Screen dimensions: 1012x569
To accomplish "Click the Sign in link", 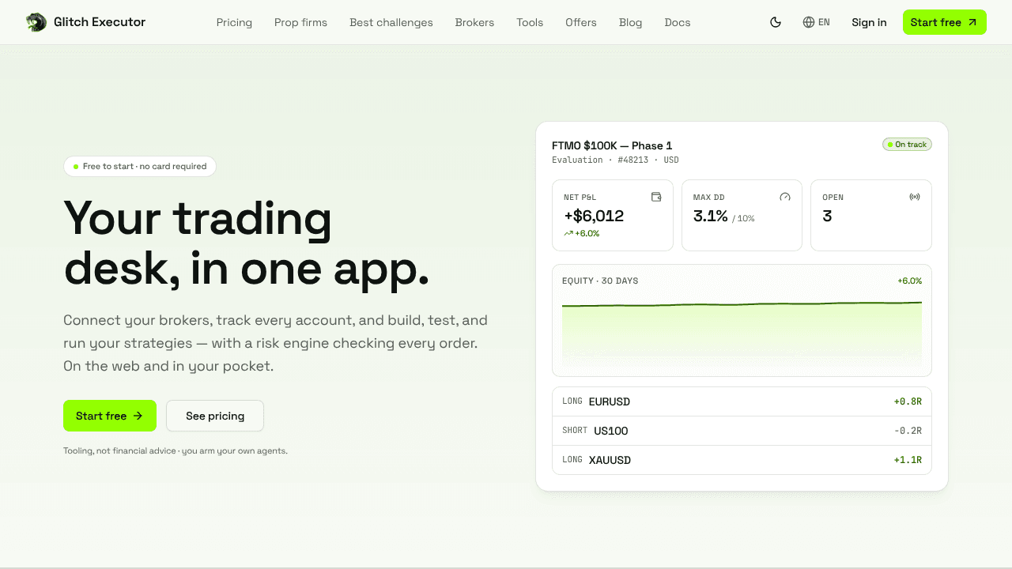I will [869, 22].
